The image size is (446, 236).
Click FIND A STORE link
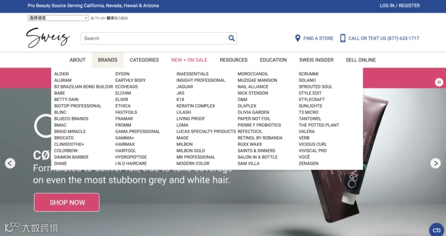point(318,38)
